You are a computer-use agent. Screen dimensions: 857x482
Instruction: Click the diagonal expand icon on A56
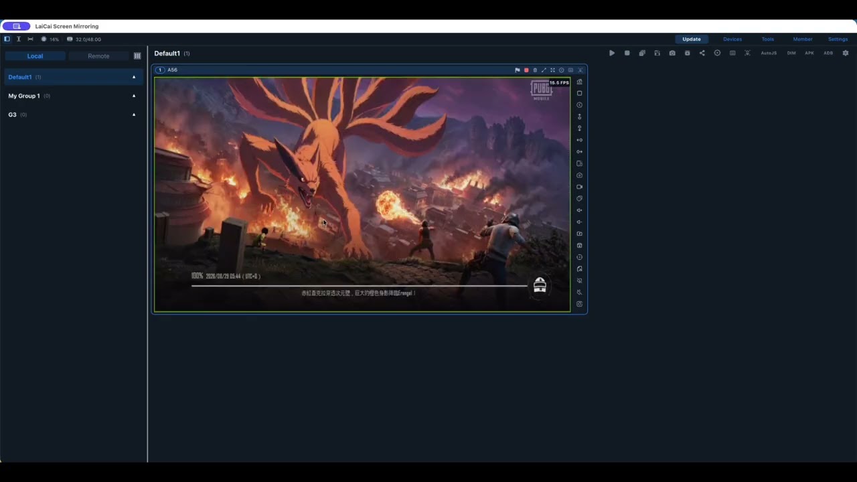(x=544, y=70)
